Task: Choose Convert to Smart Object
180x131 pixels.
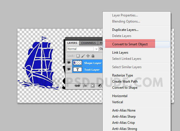Action: point(130,44)
